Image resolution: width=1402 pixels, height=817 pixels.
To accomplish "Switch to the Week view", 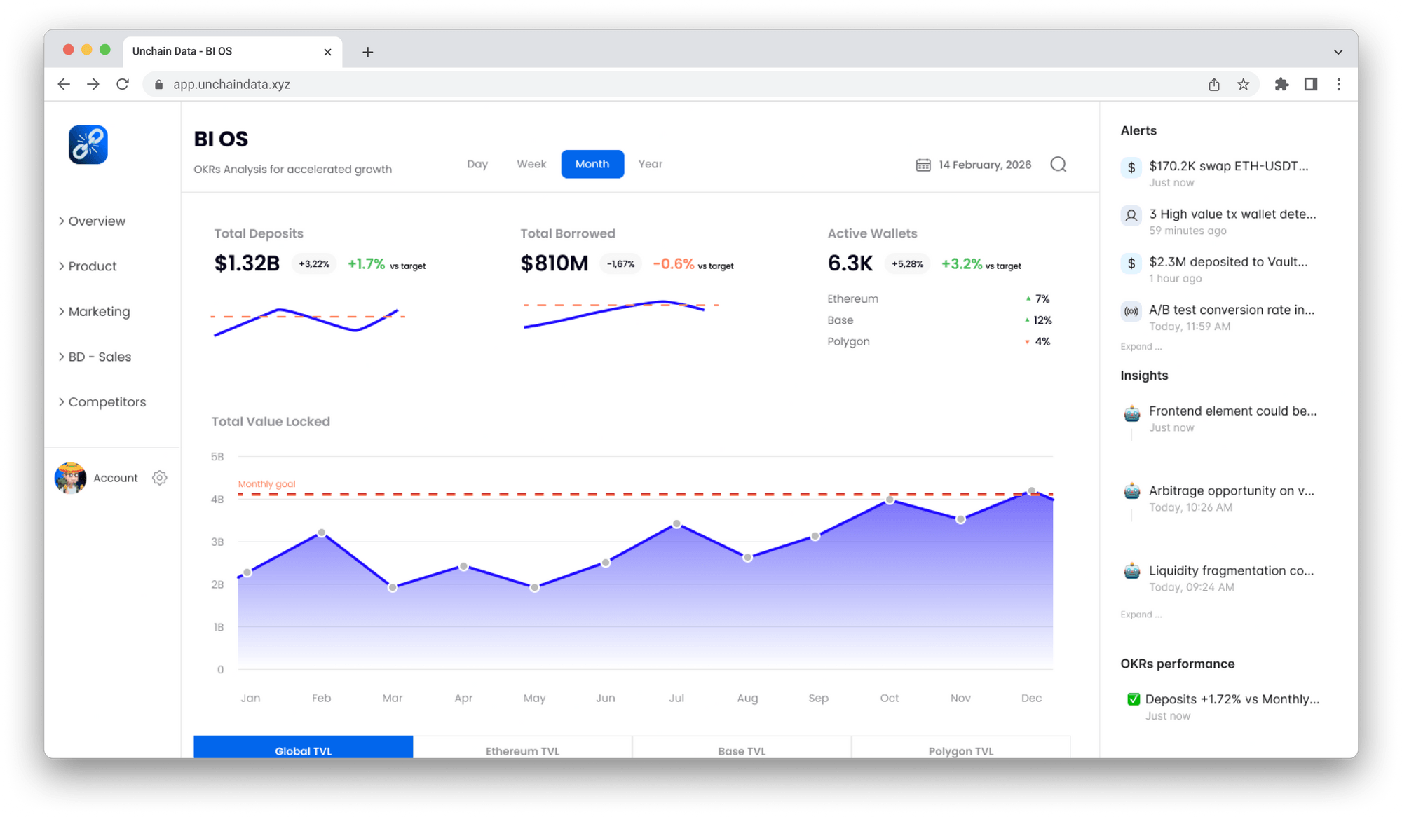I will 531,164.
